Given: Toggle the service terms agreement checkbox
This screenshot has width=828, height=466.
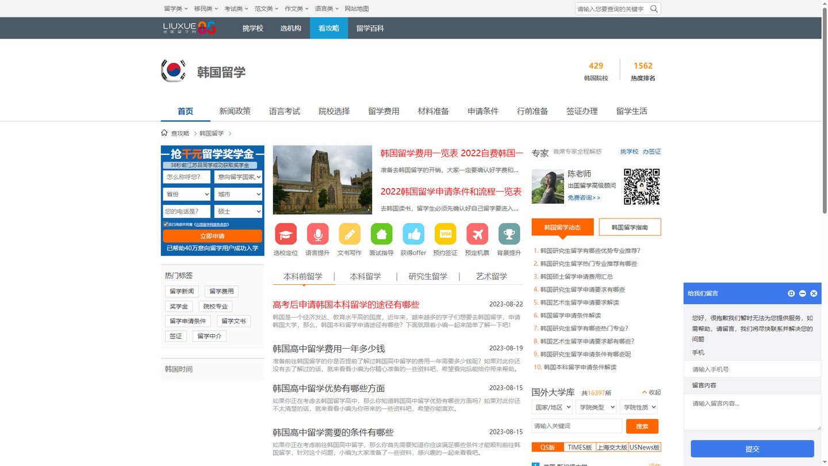Looking at the screenshot, I should pyautogui.click(x=166, y=224).
